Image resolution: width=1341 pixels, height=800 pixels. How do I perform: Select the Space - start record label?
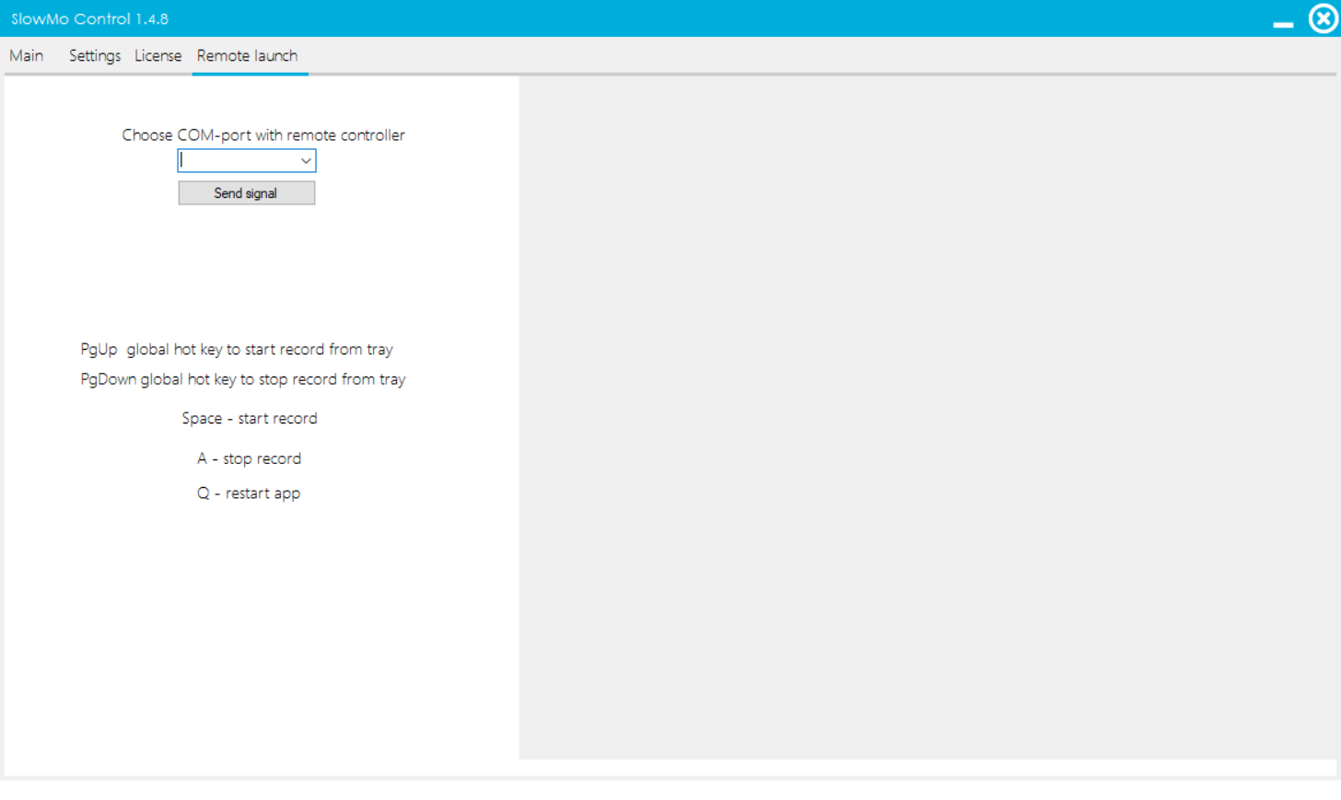coord(250,419)
